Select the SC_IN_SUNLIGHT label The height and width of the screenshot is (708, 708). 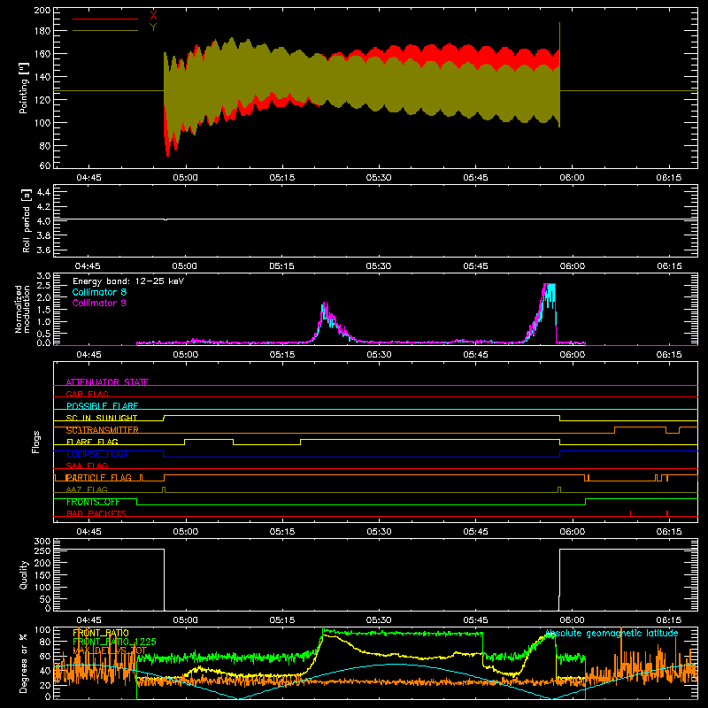pos(102,418)
